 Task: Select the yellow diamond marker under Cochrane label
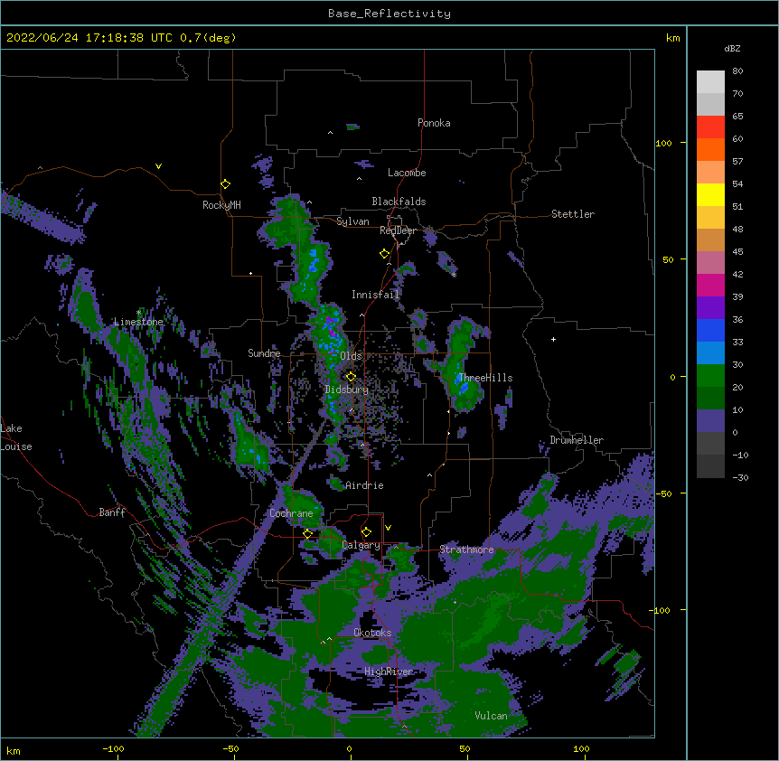[308, 534]
